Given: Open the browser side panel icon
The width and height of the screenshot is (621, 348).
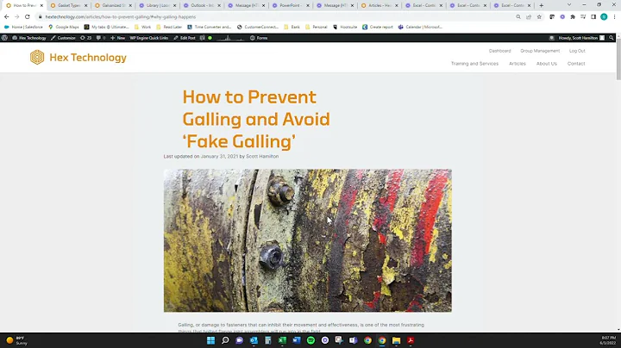Looking at the screenshot, I should pyautogui.click(x=593, y=17).
